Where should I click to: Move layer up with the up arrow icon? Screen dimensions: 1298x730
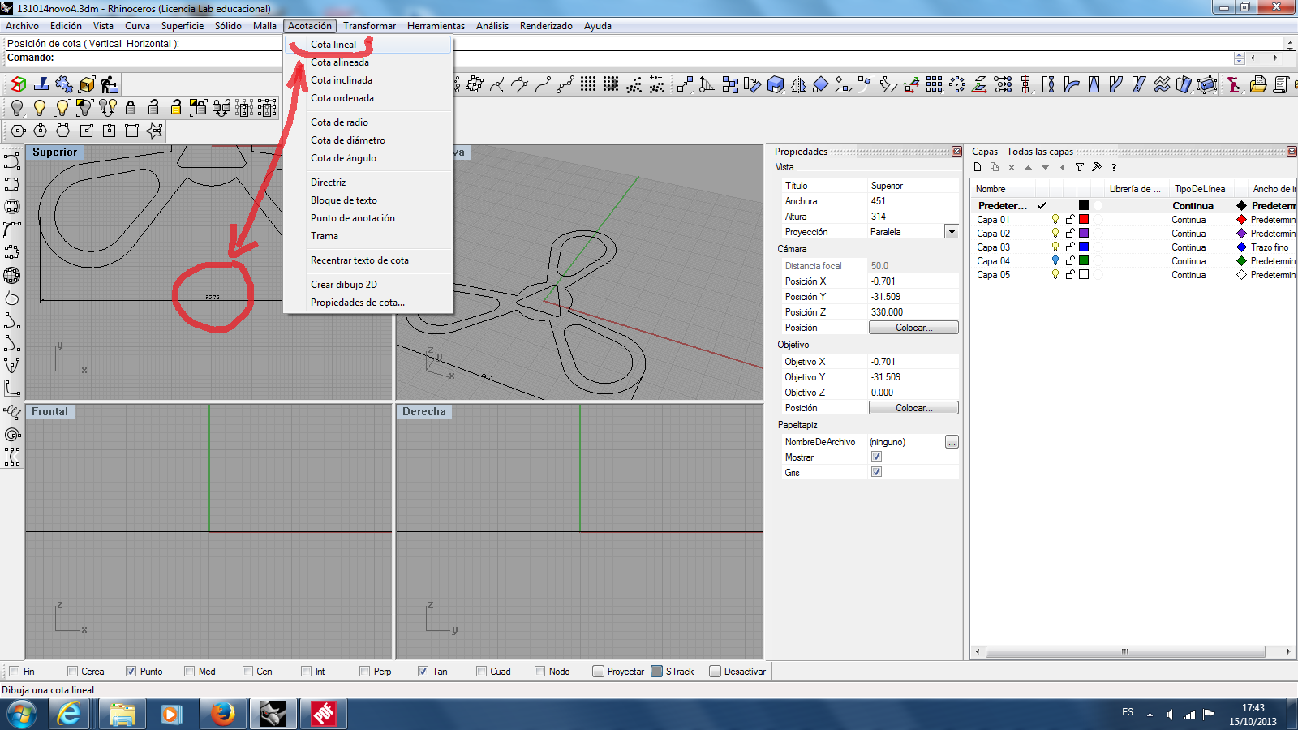(1028, 167)
